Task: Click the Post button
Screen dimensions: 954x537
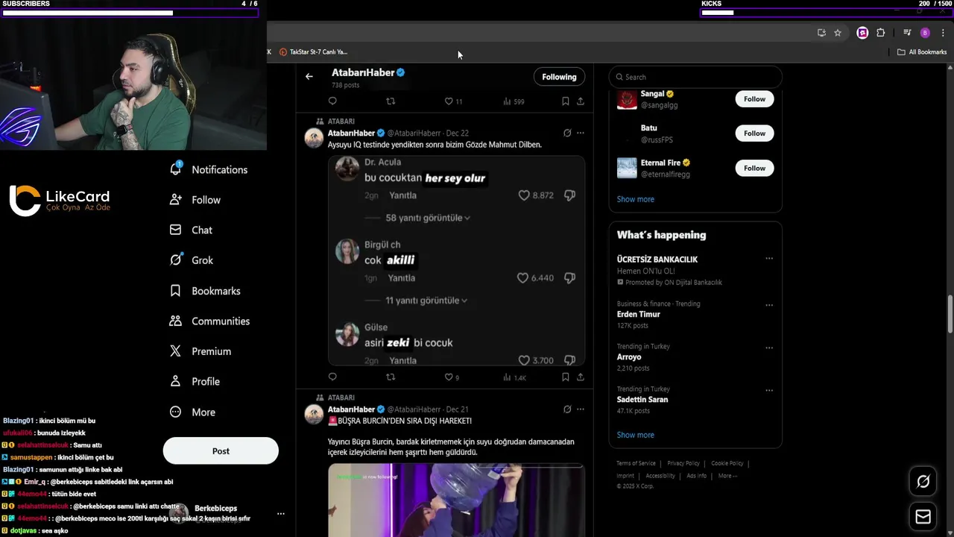Action: 221,451
